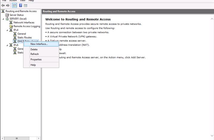The image size is (214, 140).
Task: Click the Show/Hide Action Pane icon
Action: (x=26, y=6)
